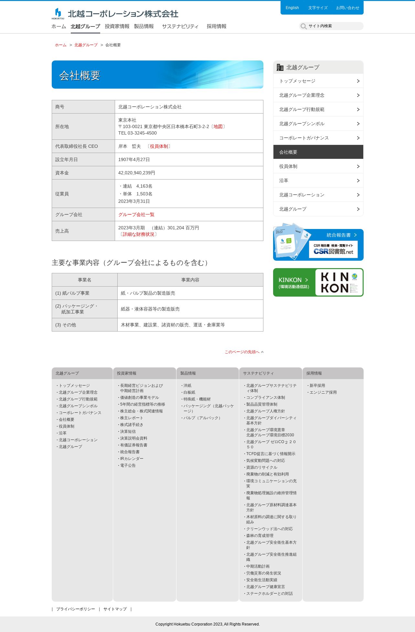Click the building icon beside 北越グループ sidebar title
This screenshot has height=632, width=415.
coord(280,67)
